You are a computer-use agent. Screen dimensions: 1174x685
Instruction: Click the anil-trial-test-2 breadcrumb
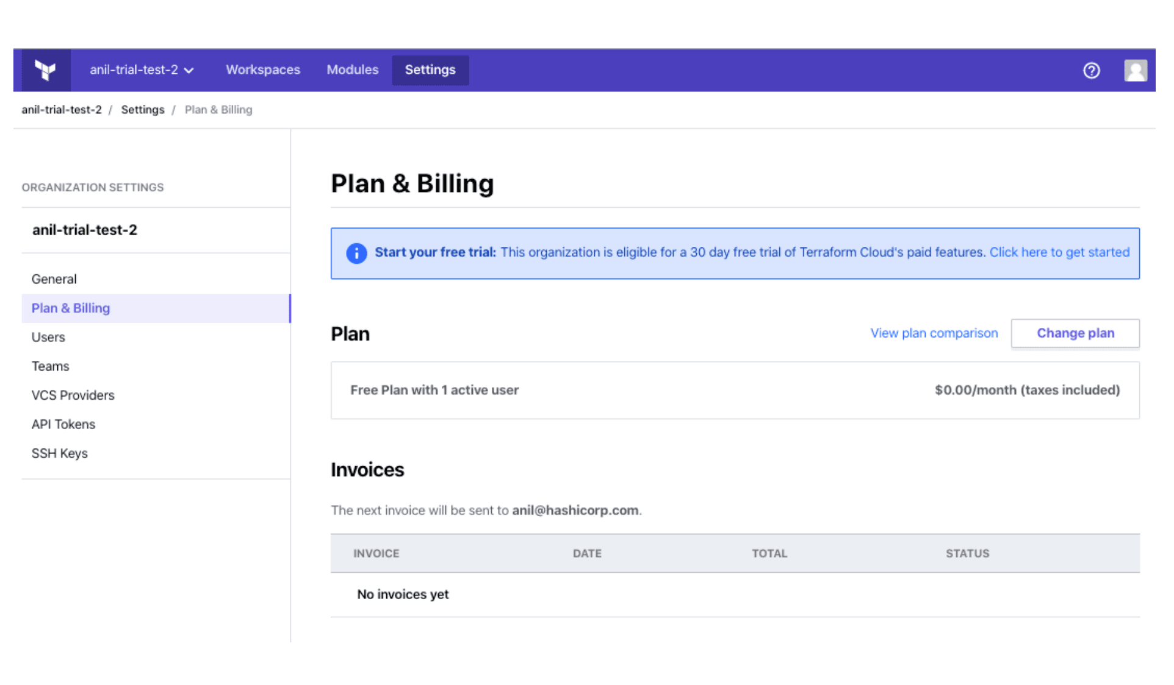coord(61,109)
